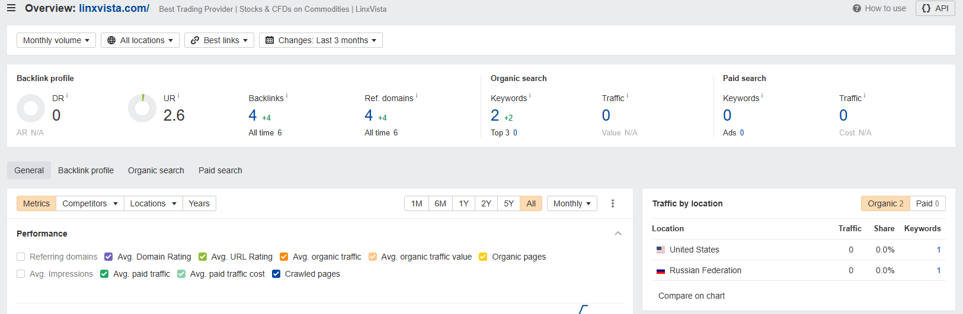Set chart range to 5Y
The width and height of the screenshot is (963, 314).
click(509, 203)
